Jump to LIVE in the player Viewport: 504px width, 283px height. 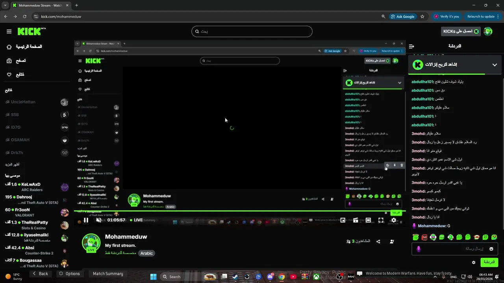[136, 220]
